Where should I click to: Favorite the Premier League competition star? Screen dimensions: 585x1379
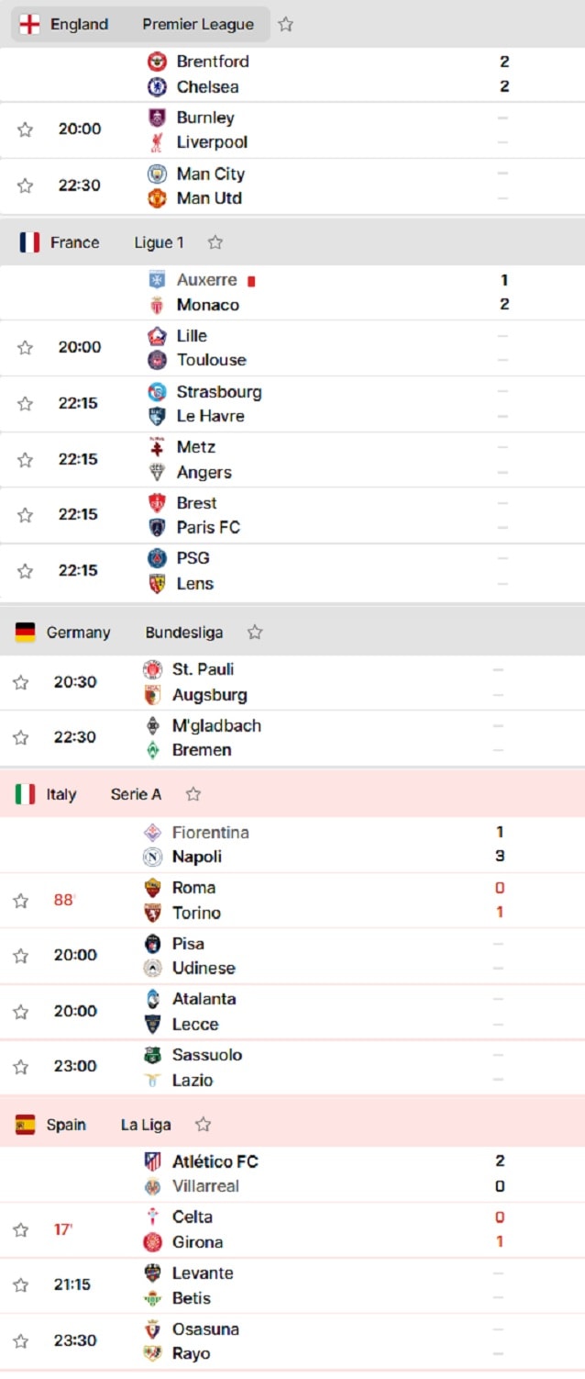285,25
